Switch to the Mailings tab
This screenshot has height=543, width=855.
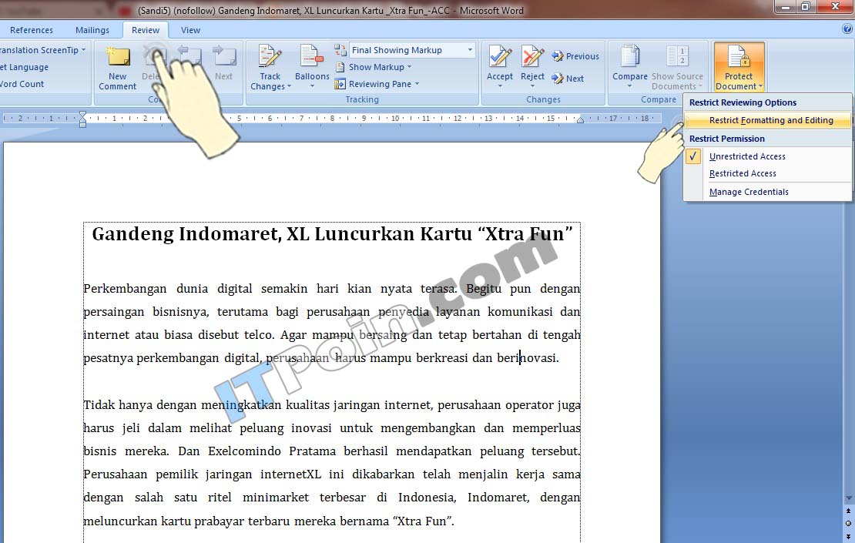click(92, 30)
